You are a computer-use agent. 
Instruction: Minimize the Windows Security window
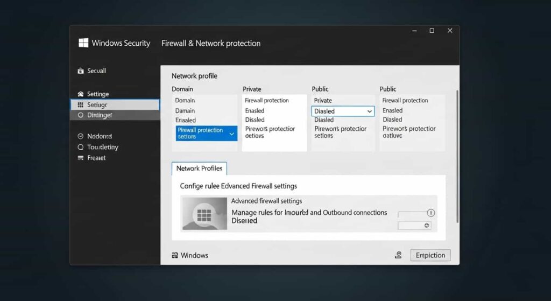[415, 31]
